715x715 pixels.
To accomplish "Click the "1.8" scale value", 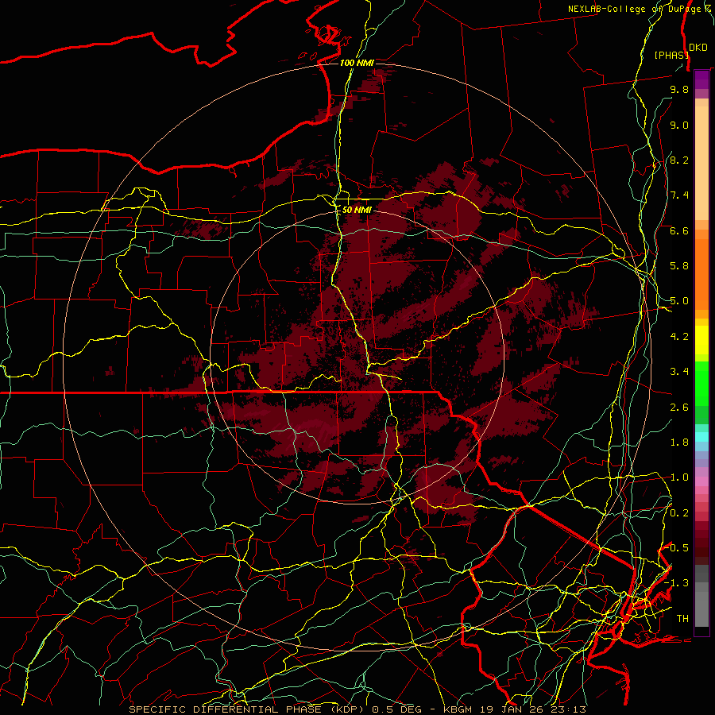I will (679, 443).
